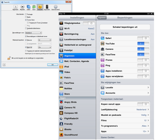Image resolution: width=155 pixels, height=140 pixels.
Task: Uncheck Beoordelingen in bibliotheek tonen
Action: click(26, 36)
